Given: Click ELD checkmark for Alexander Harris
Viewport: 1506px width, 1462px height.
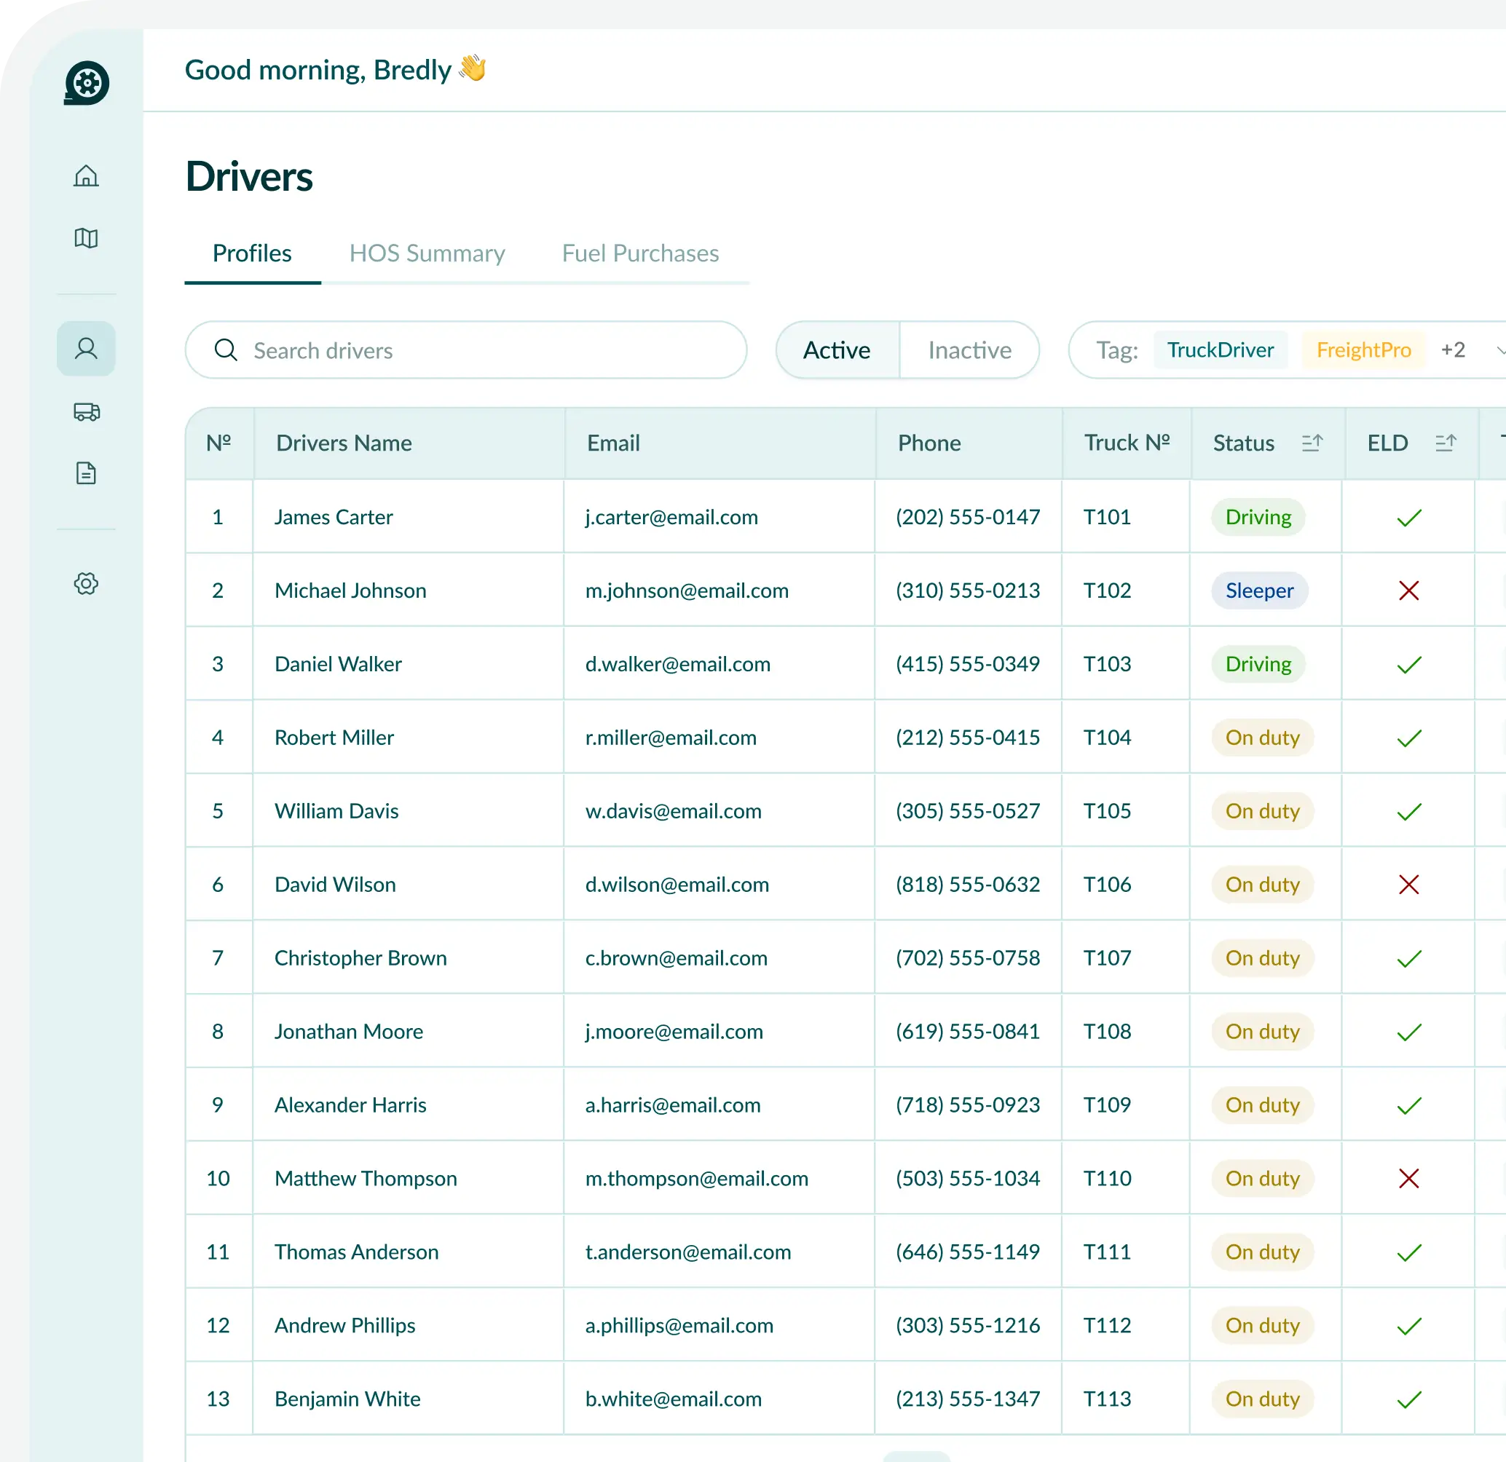Looking at the screenshot, I should click(x=1409, y=1106).
